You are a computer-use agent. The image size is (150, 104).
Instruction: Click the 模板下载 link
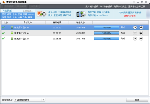tap(67, 15)
